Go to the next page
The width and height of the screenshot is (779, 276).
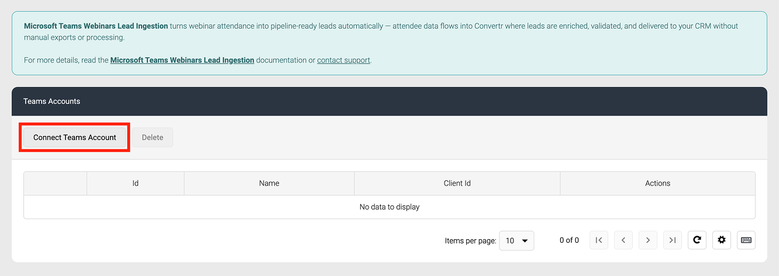point(648,240)
